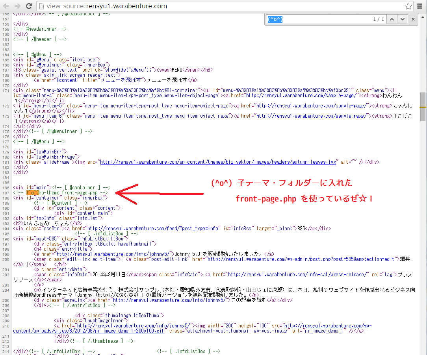
Task: Click 'この記事を読む' text on line 205
Action: tap(249, 300)
